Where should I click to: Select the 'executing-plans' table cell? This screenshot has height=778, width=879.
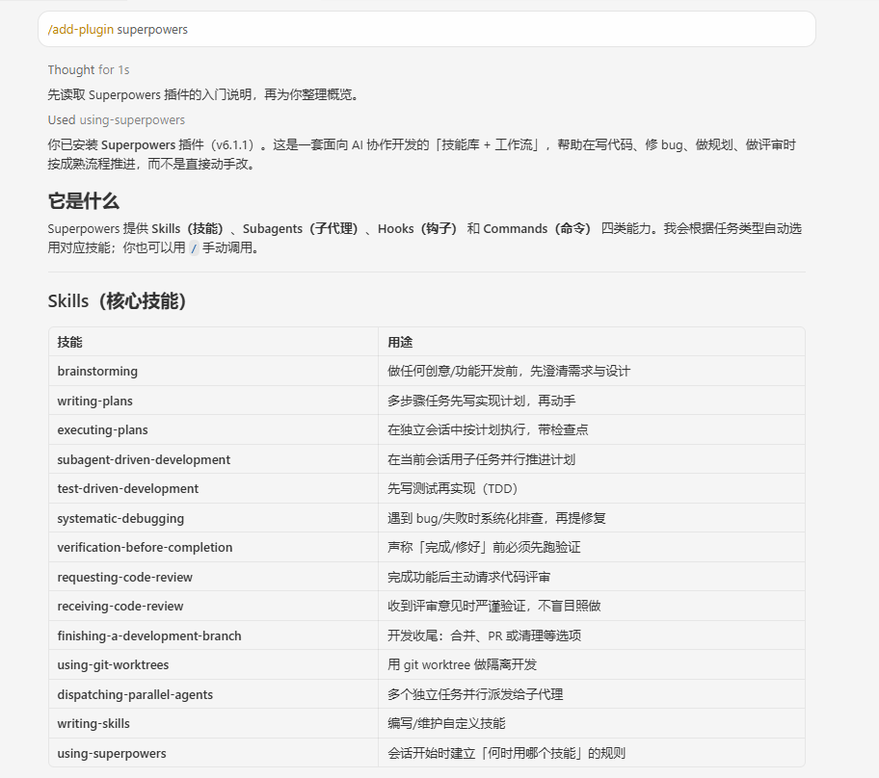[214, 429]
